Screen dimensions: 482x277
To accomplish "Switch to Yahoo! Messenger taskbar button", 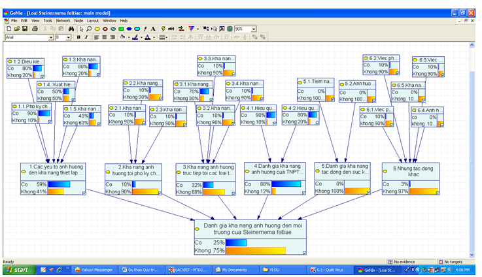I will [94, 269].
